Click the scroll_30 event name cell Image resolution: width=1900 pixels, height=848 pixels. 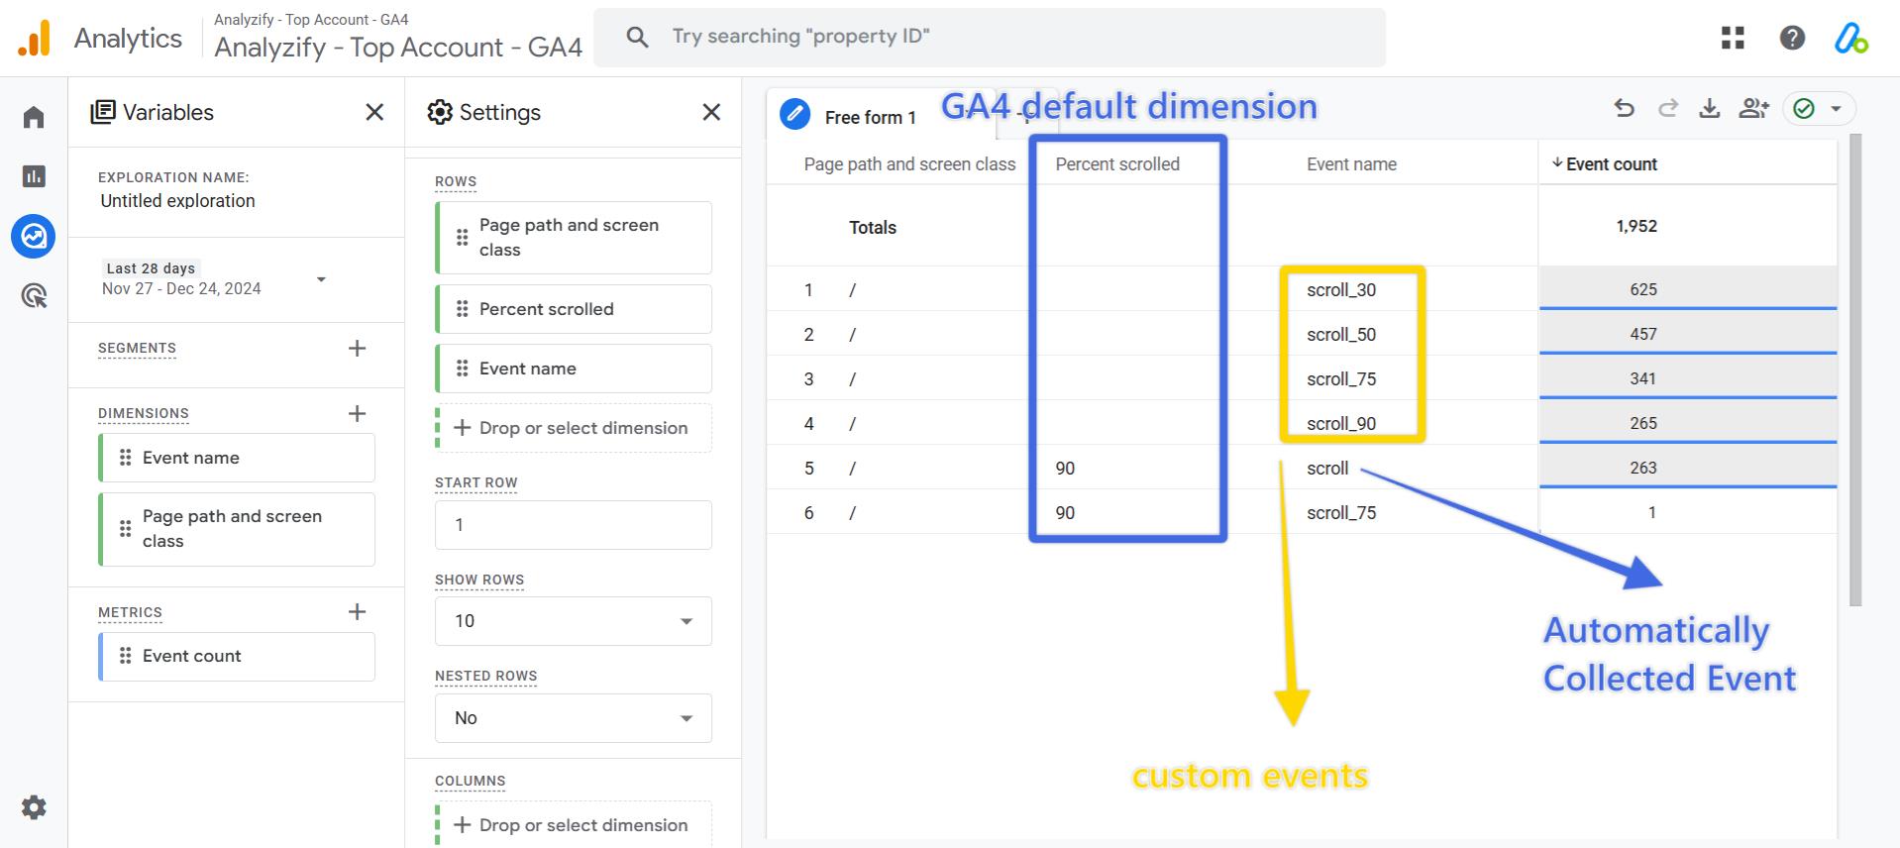point(1341,290)
